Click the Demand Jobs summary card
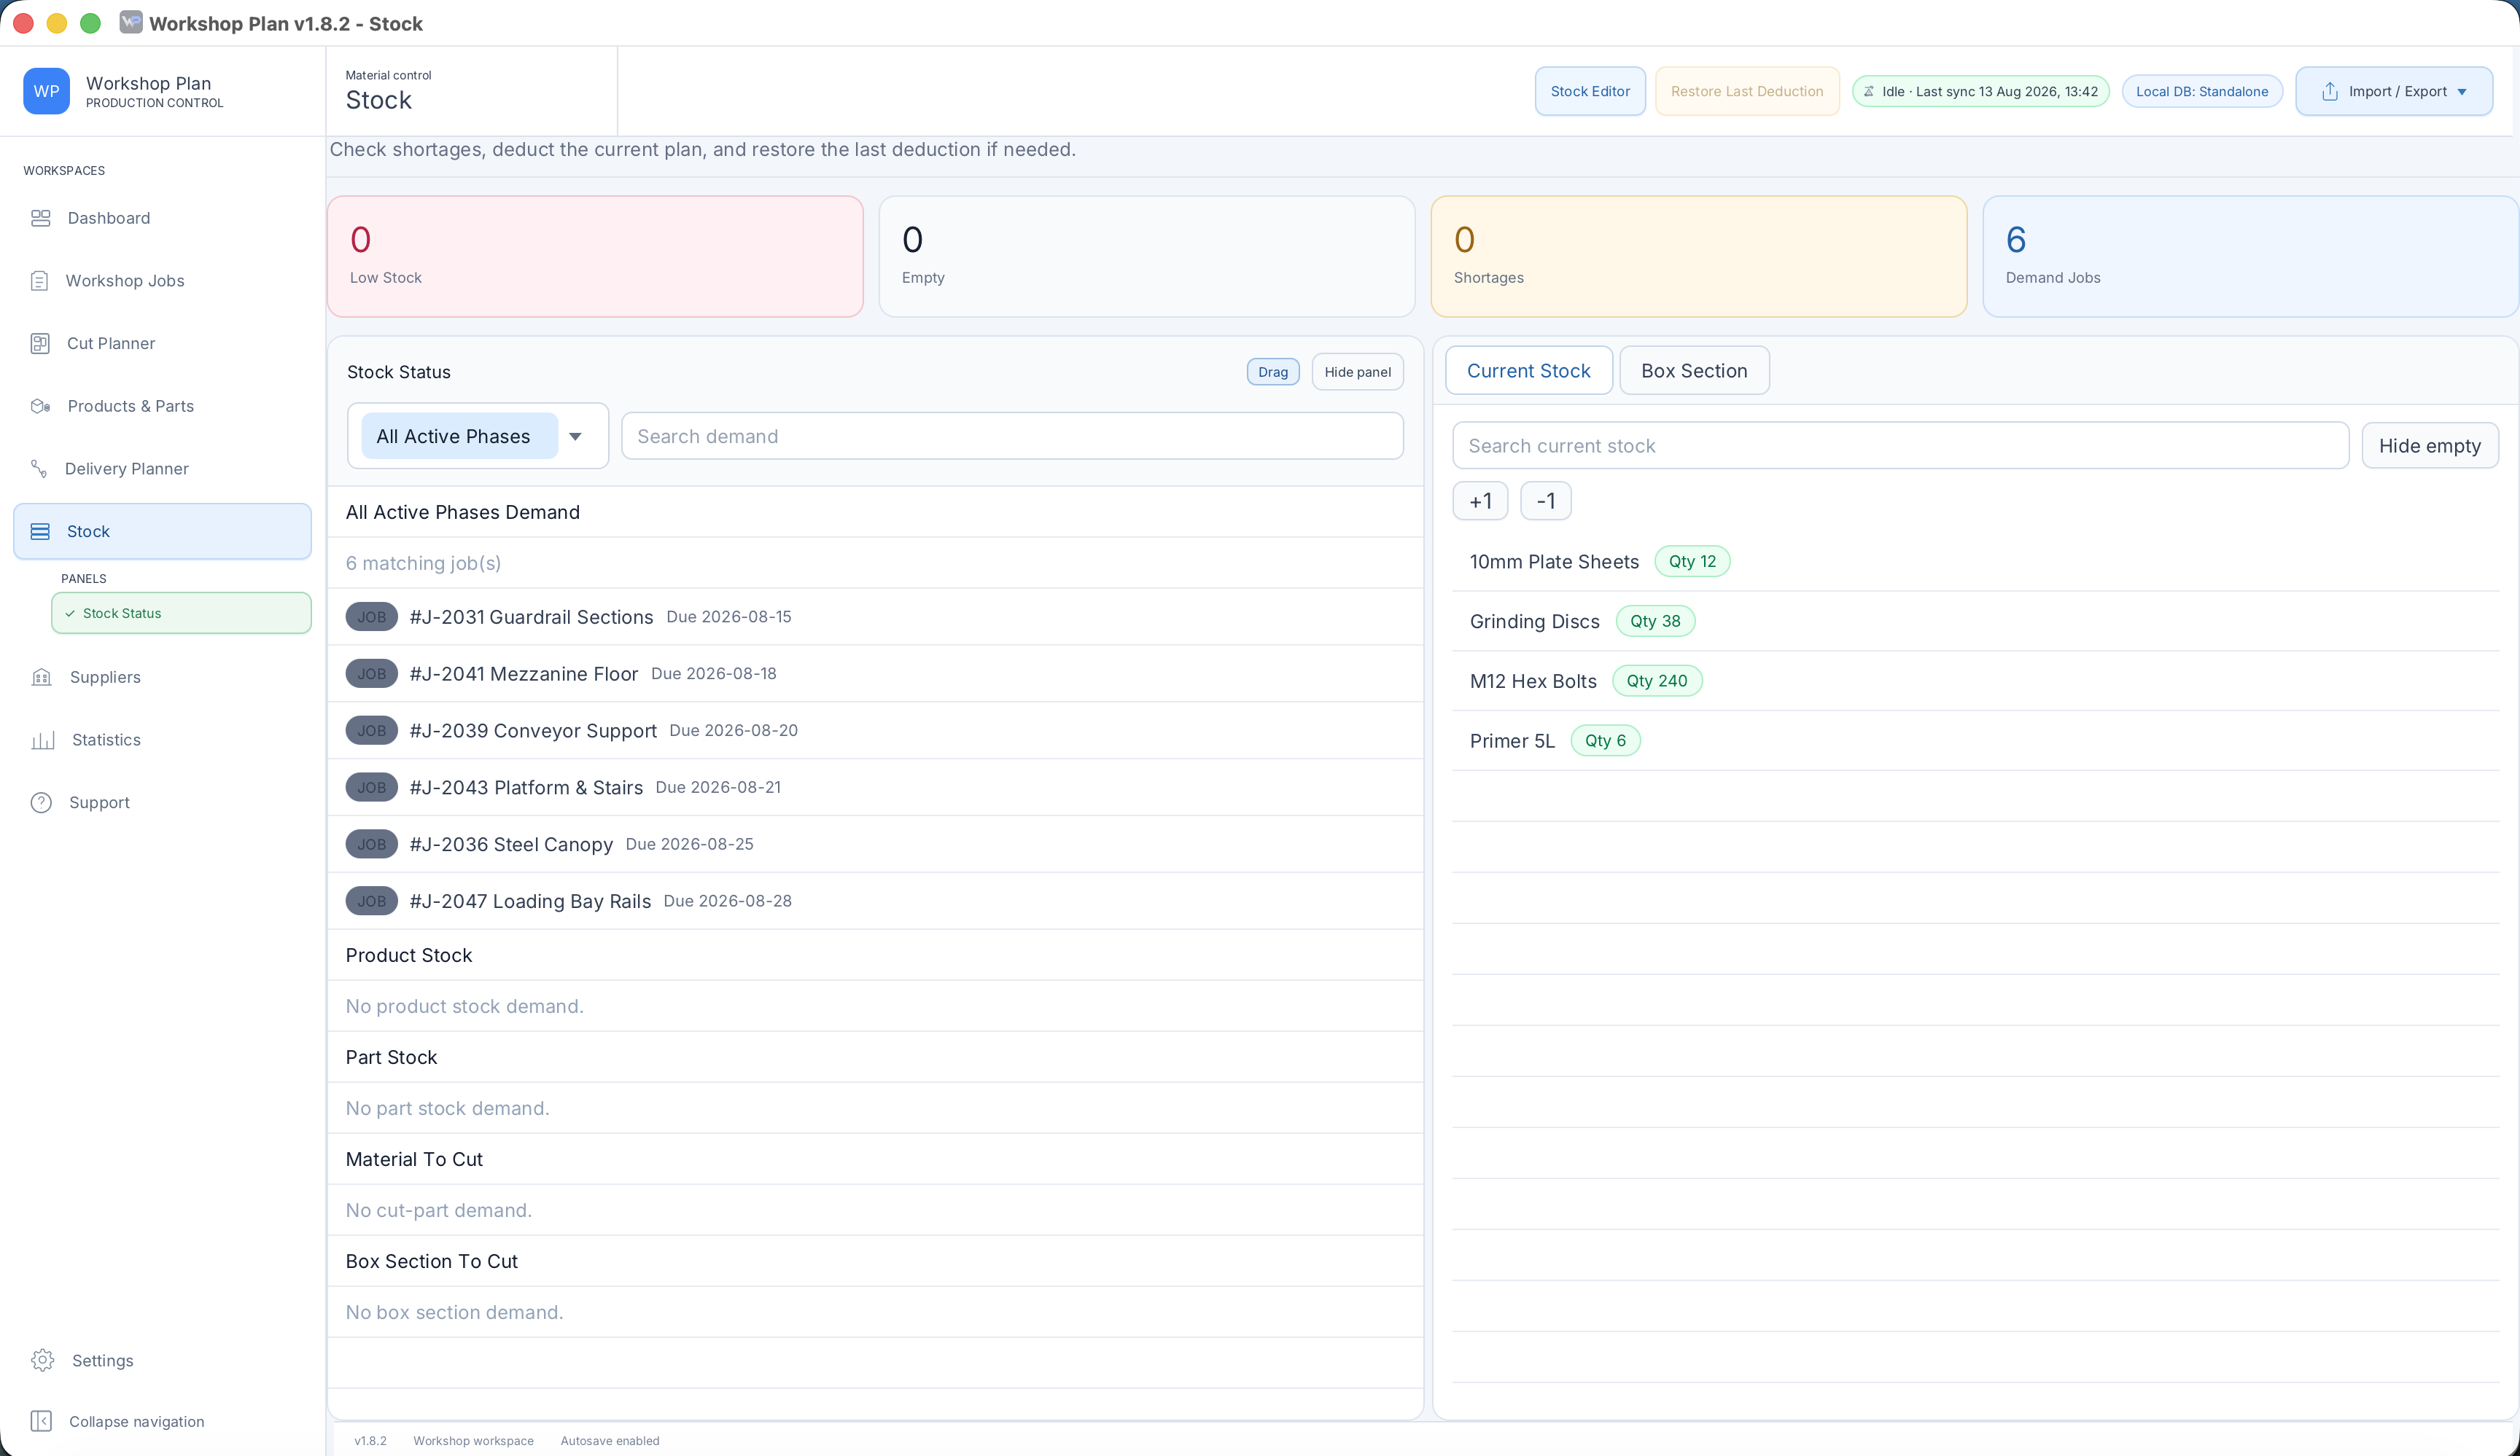This screenshot has width=2520, height=1456. pos(2250,257)
